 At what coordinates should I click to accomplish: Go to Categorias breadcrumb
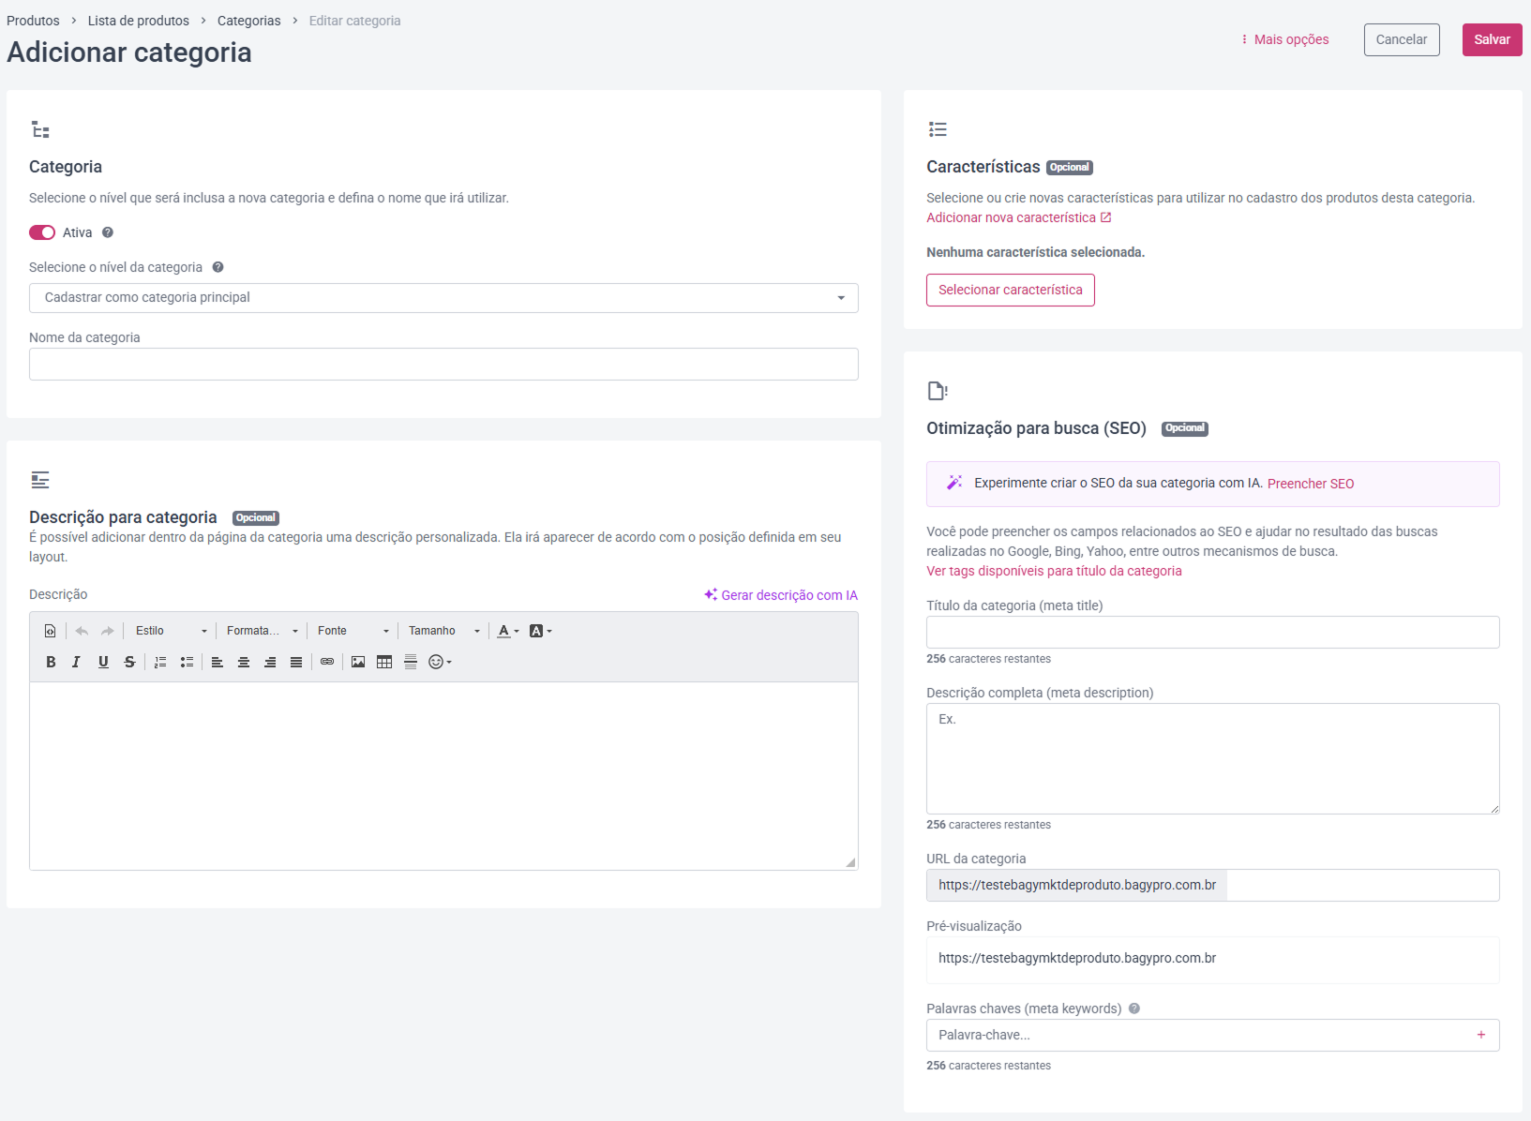pyautogui.click(x=248, y=21)
